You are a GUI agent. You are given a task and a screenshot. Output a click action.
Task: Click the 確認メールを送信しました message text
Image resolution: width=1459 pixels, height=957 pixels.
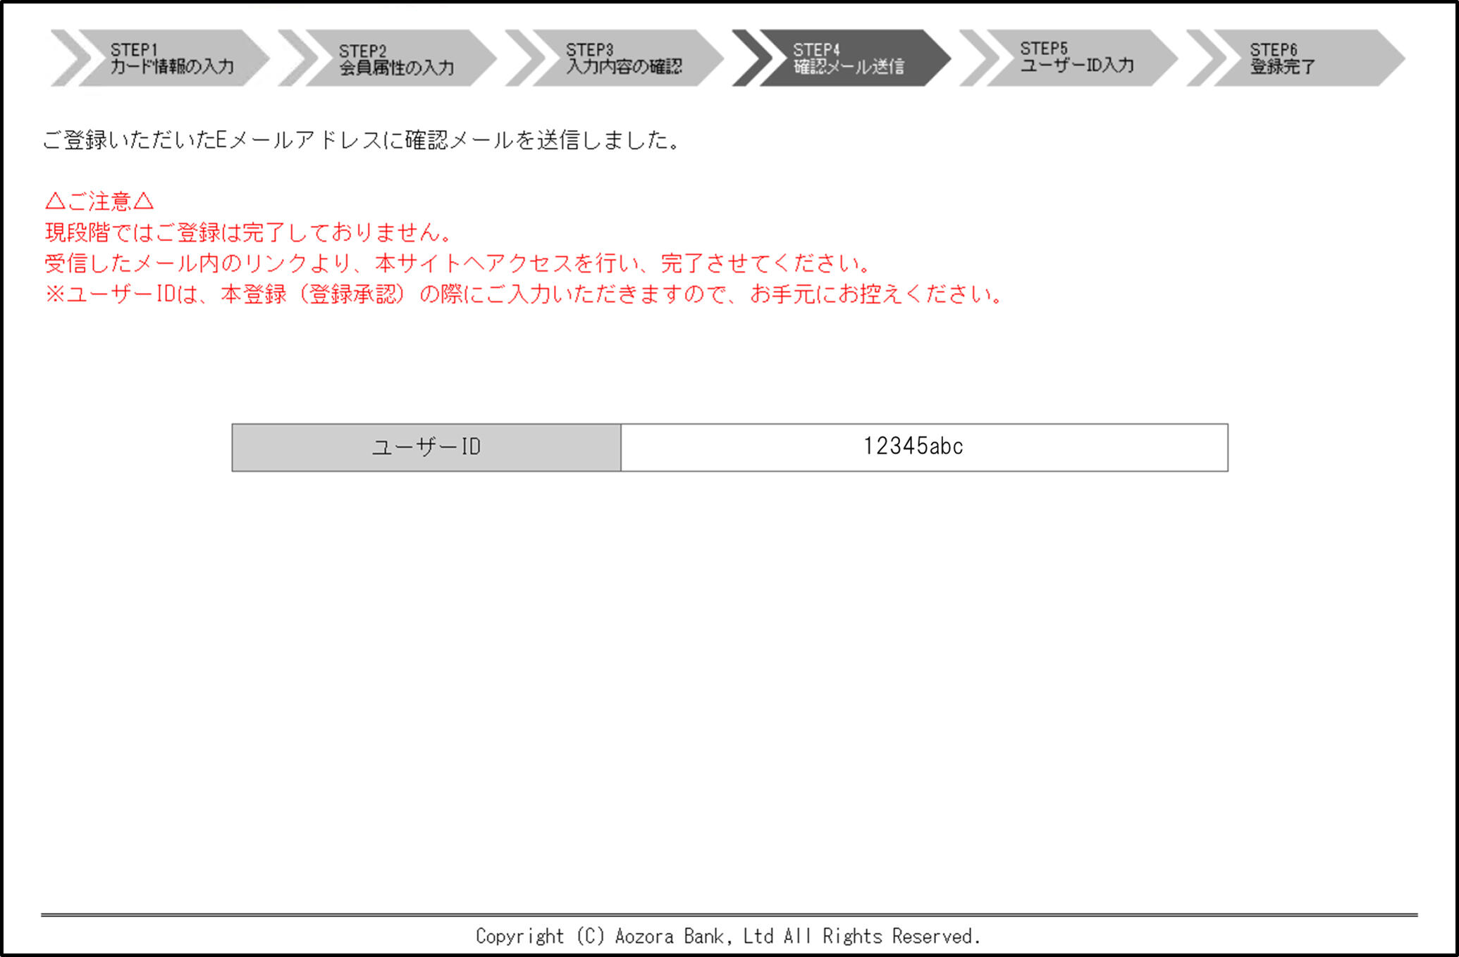click(x=361, y=140)
